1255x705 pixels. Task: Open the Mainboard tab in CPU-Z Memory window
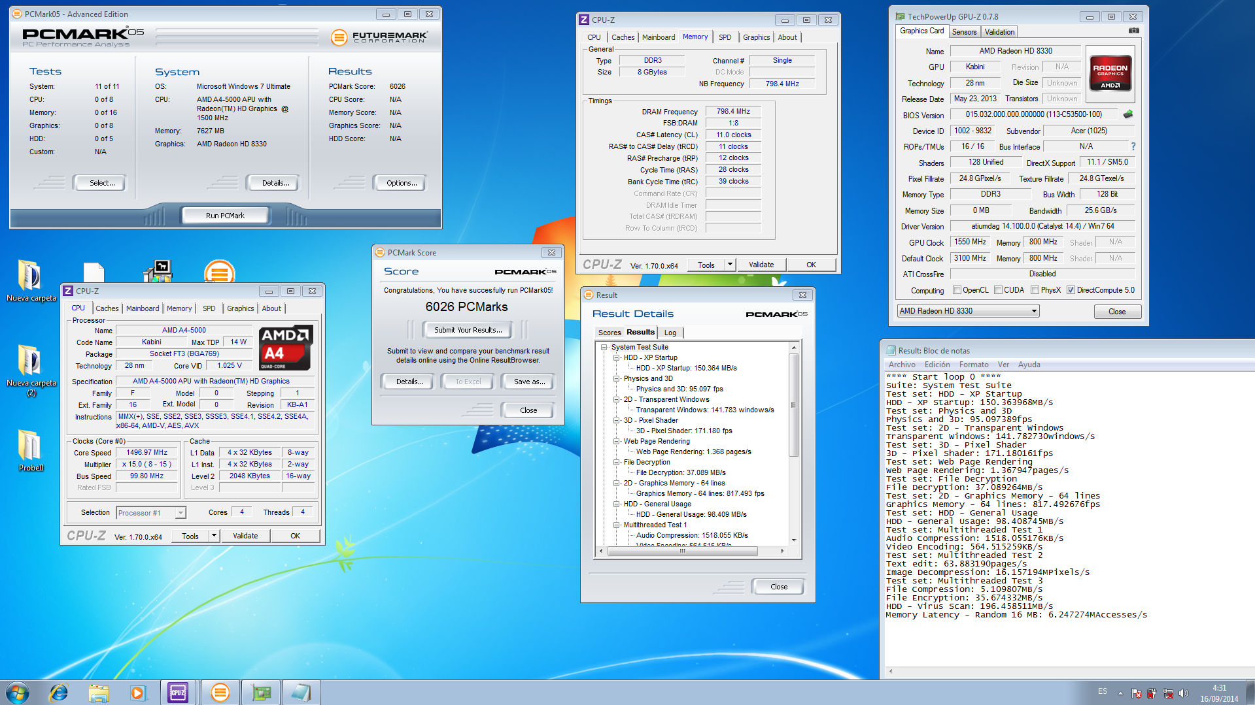click(658, 37)
